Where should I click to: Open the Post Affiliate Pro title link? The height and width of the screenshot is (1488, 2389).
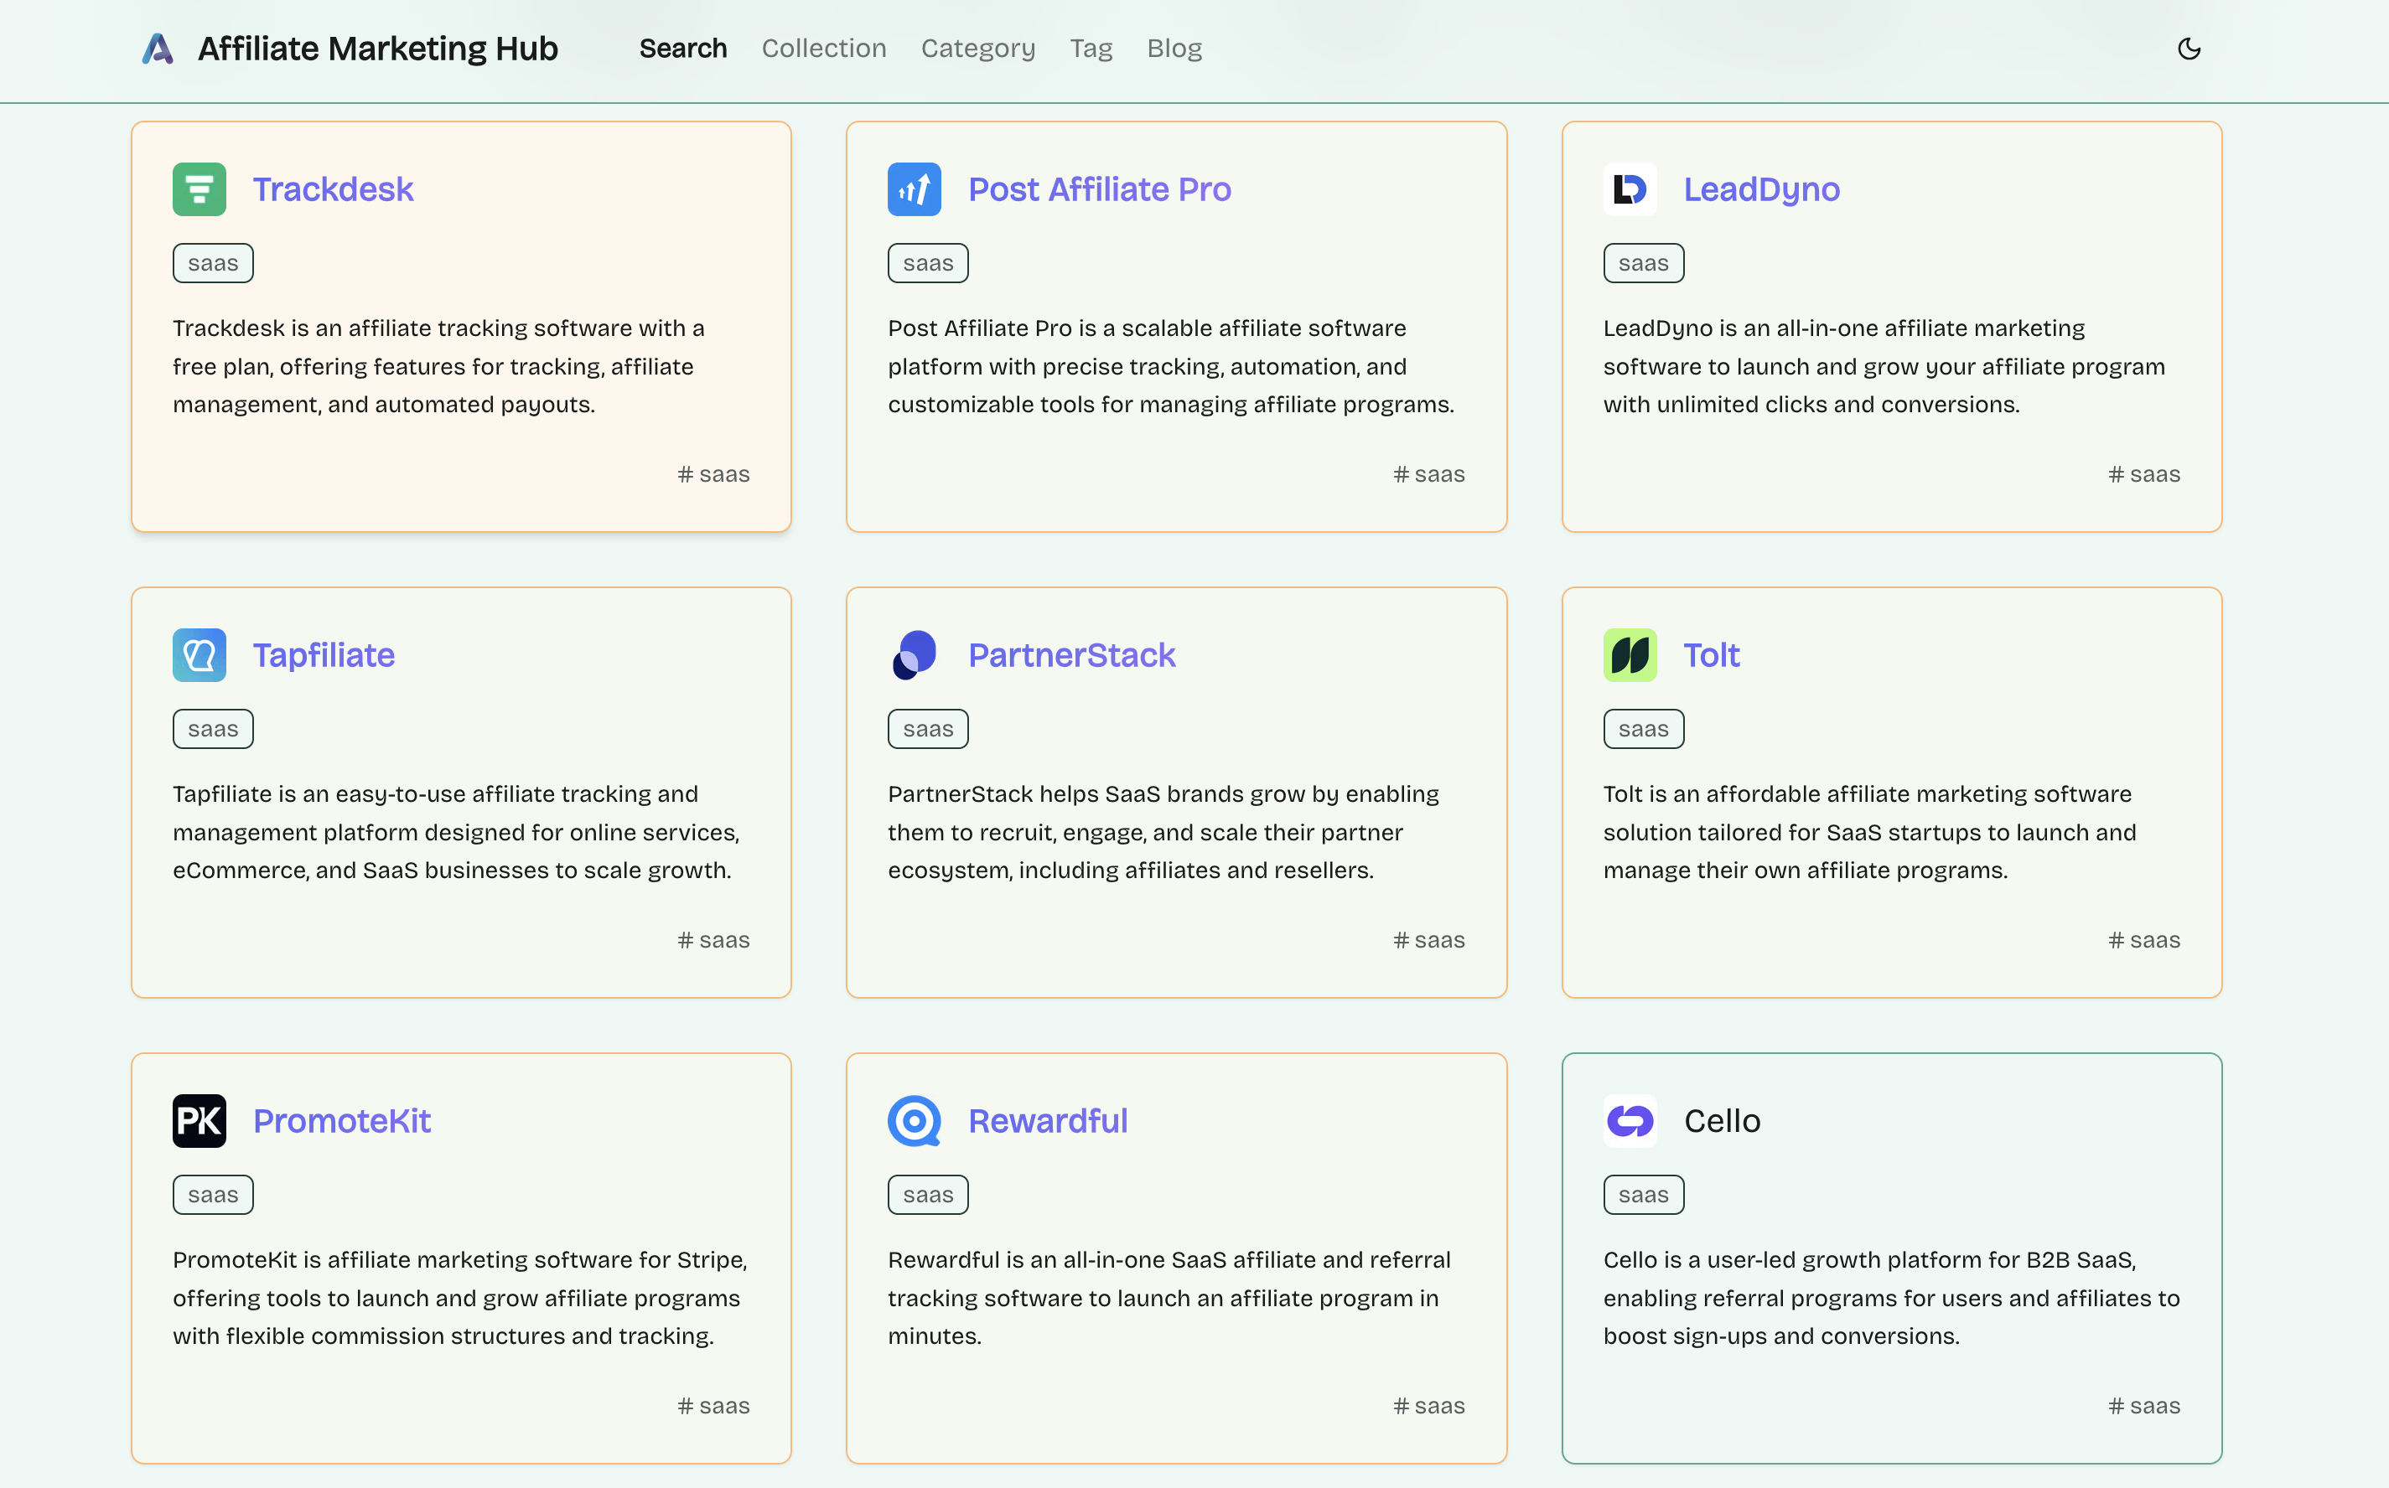[x=1100, y=189]
